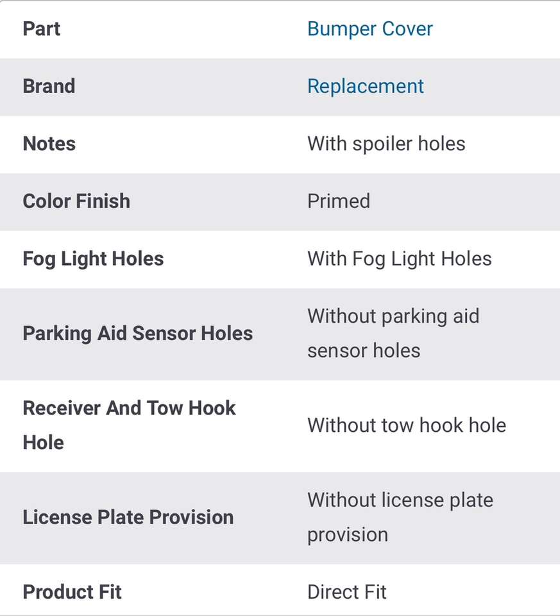560x616 pixels.
Task: Click the Direct Fit value
Action: tap(346, 592)
